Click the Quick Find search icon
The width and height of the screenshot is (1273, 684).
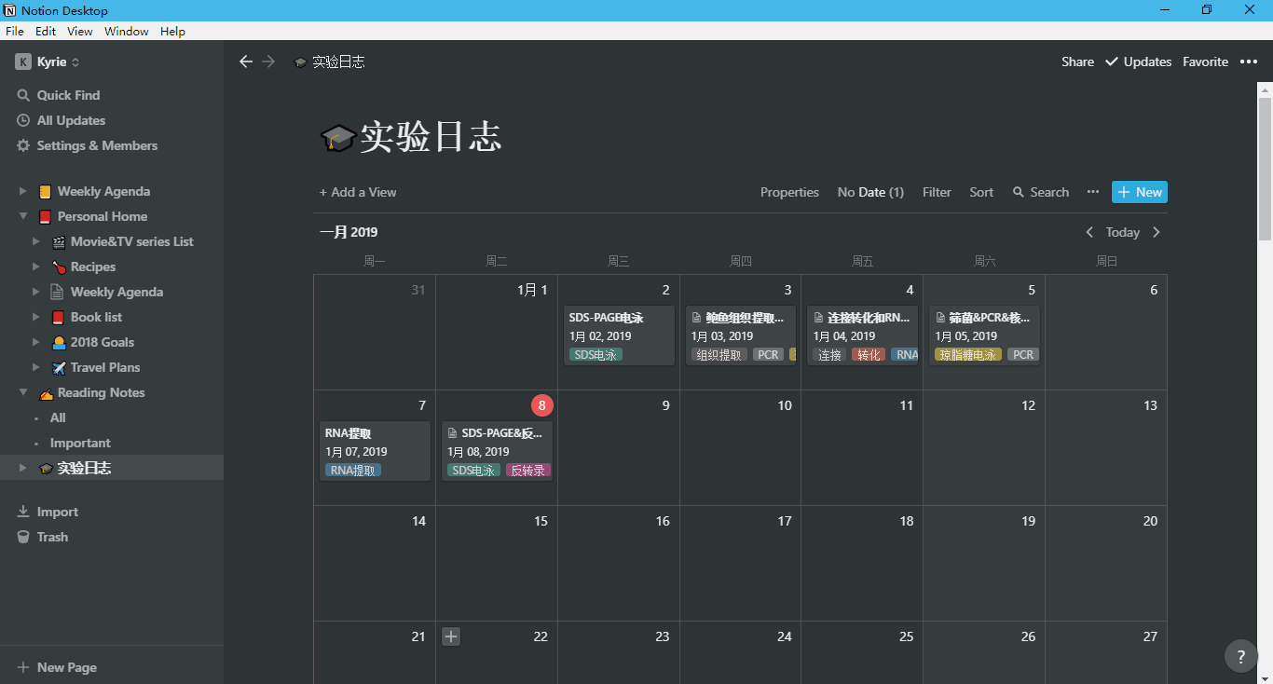(x=23, y=95)
